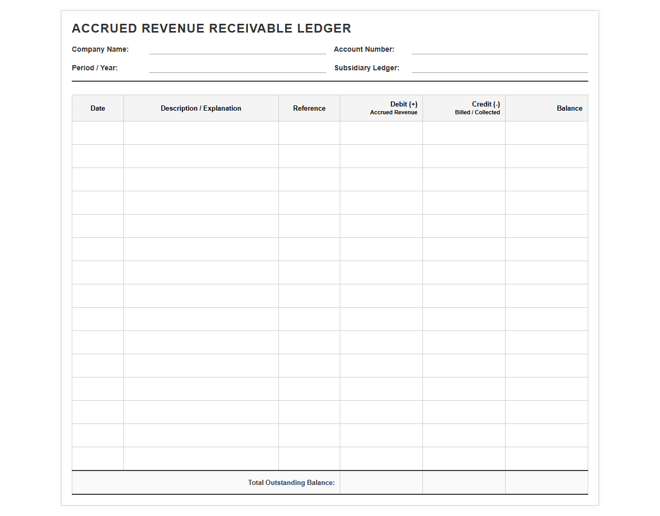Screen dimensions: 660x516
Task: Click the Account Number label
Action: (364, 49)
